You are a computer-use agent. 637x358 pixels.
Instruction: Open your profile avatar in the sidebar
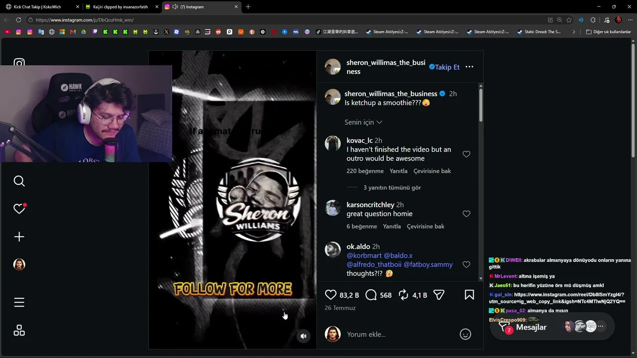tap(19, 265)
